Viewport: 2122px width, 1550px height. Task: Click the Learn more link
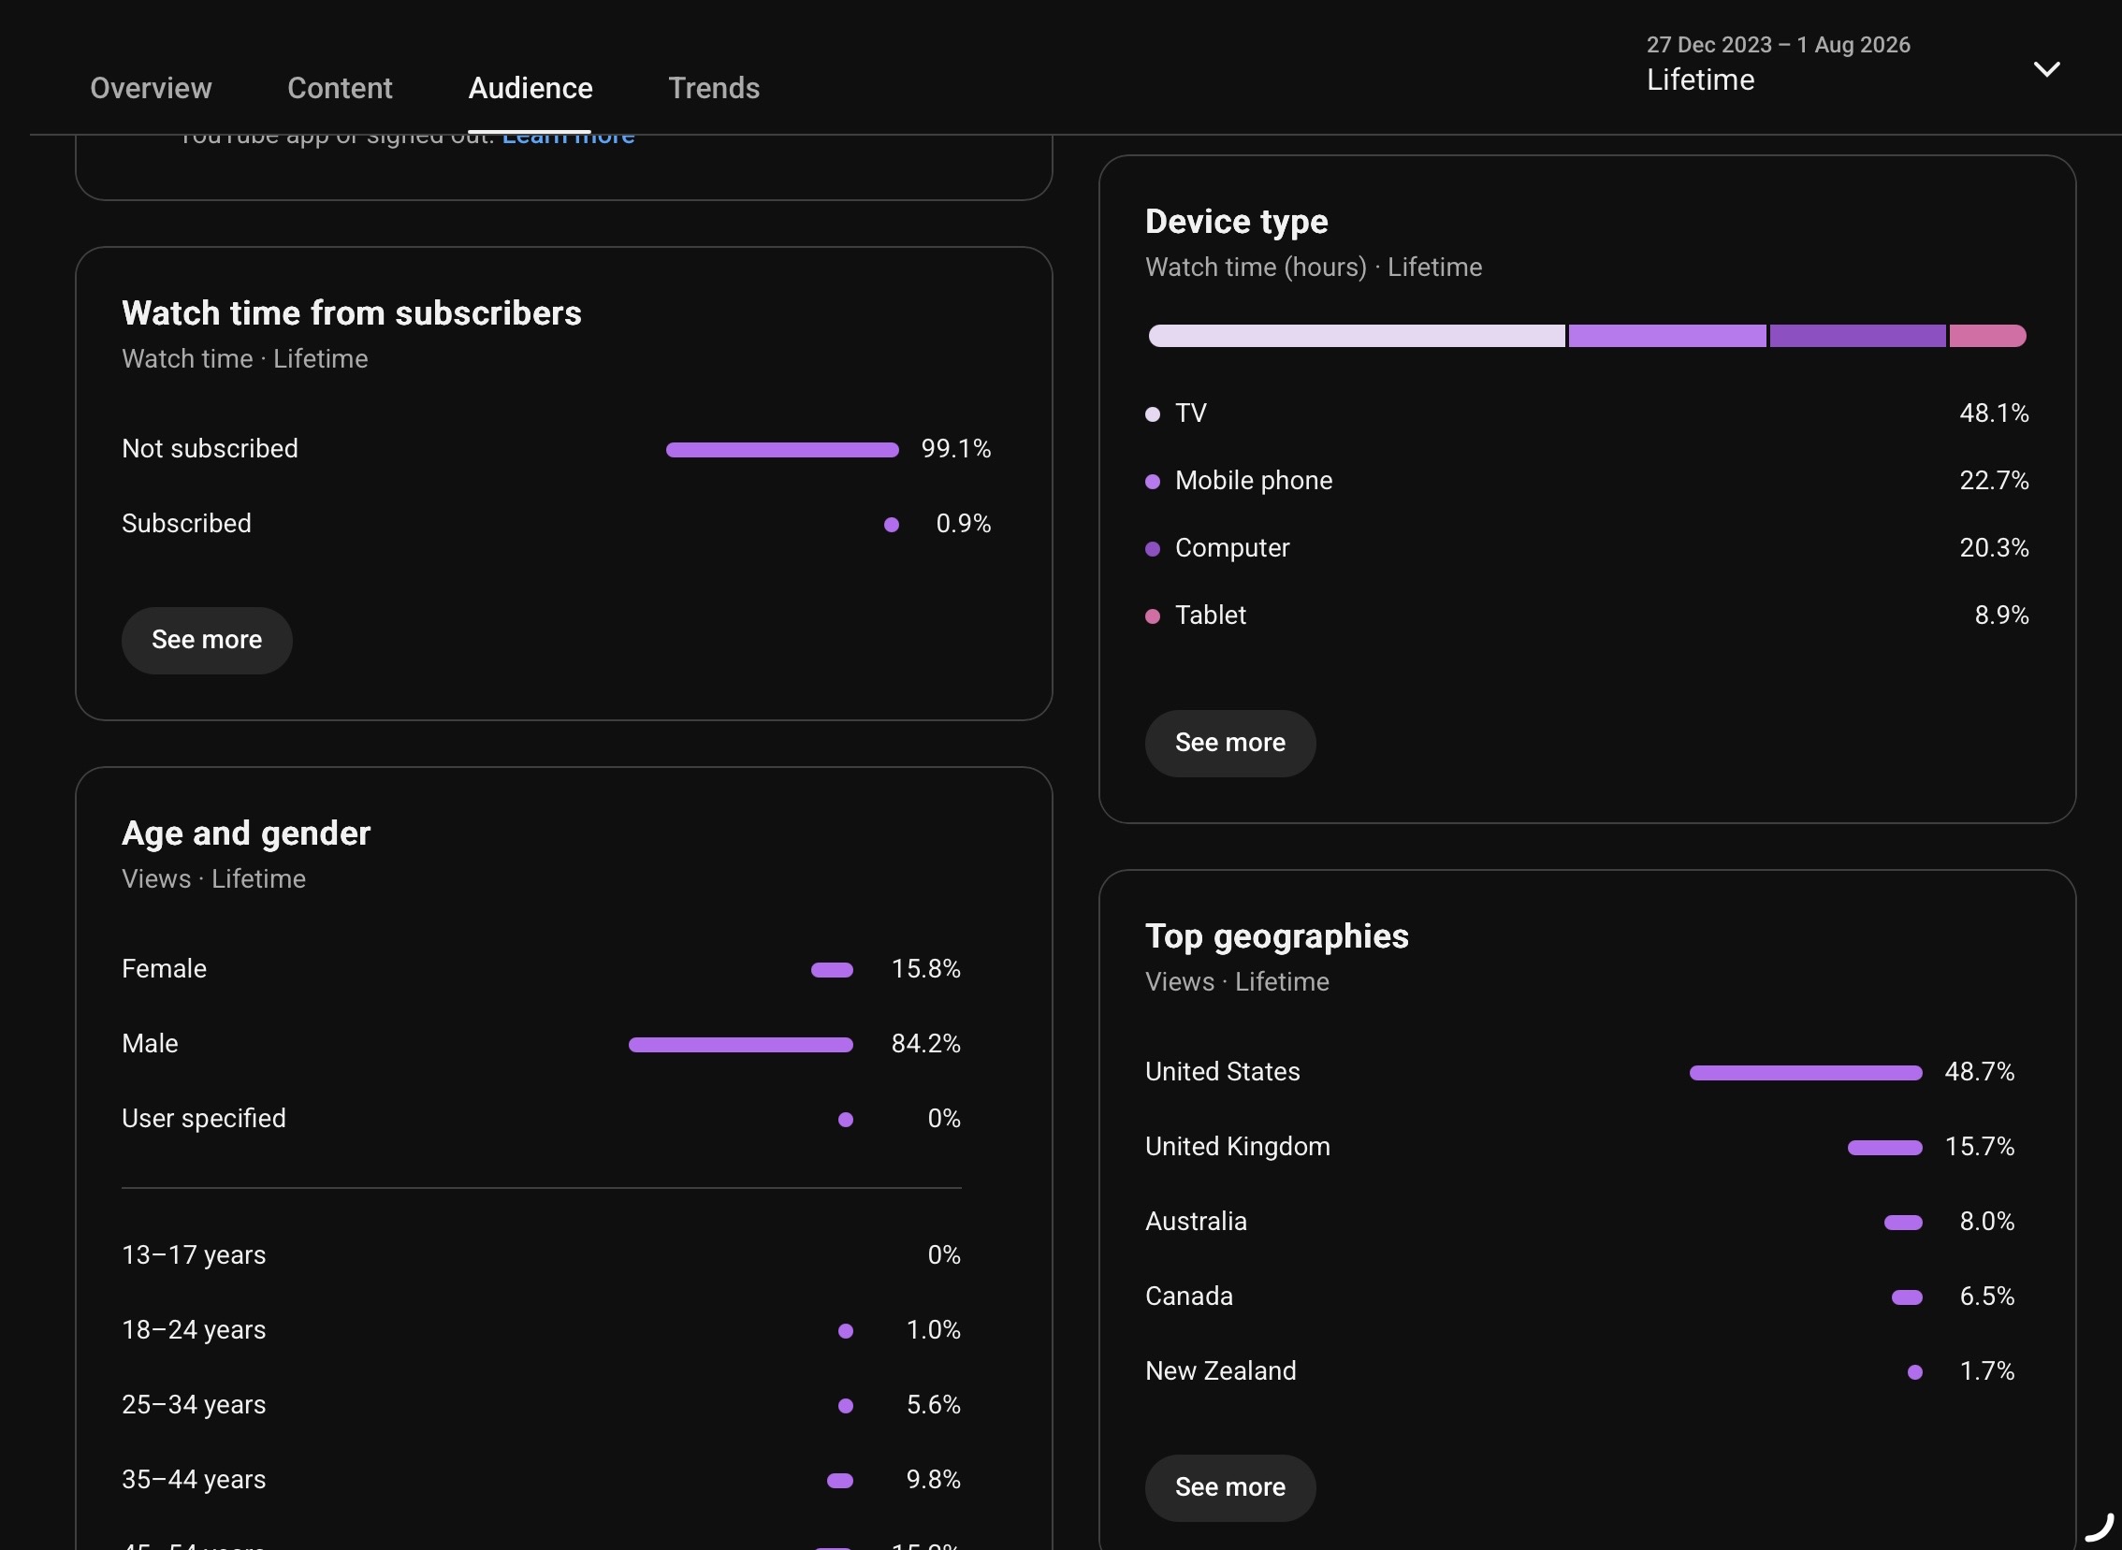tap(568, 139)
